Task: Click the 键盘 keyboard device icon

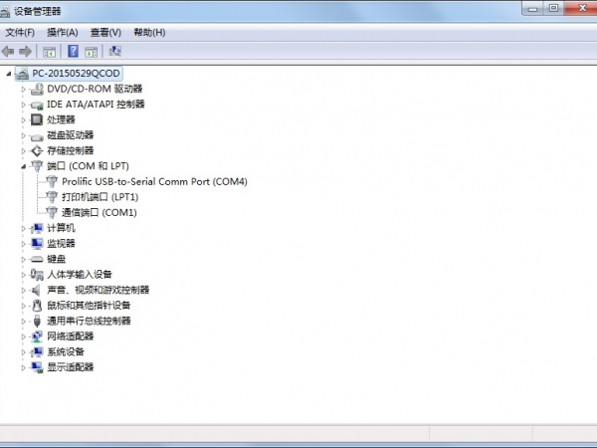Action: 37,259
